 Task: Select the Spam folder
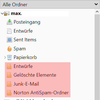pos(20,49)
